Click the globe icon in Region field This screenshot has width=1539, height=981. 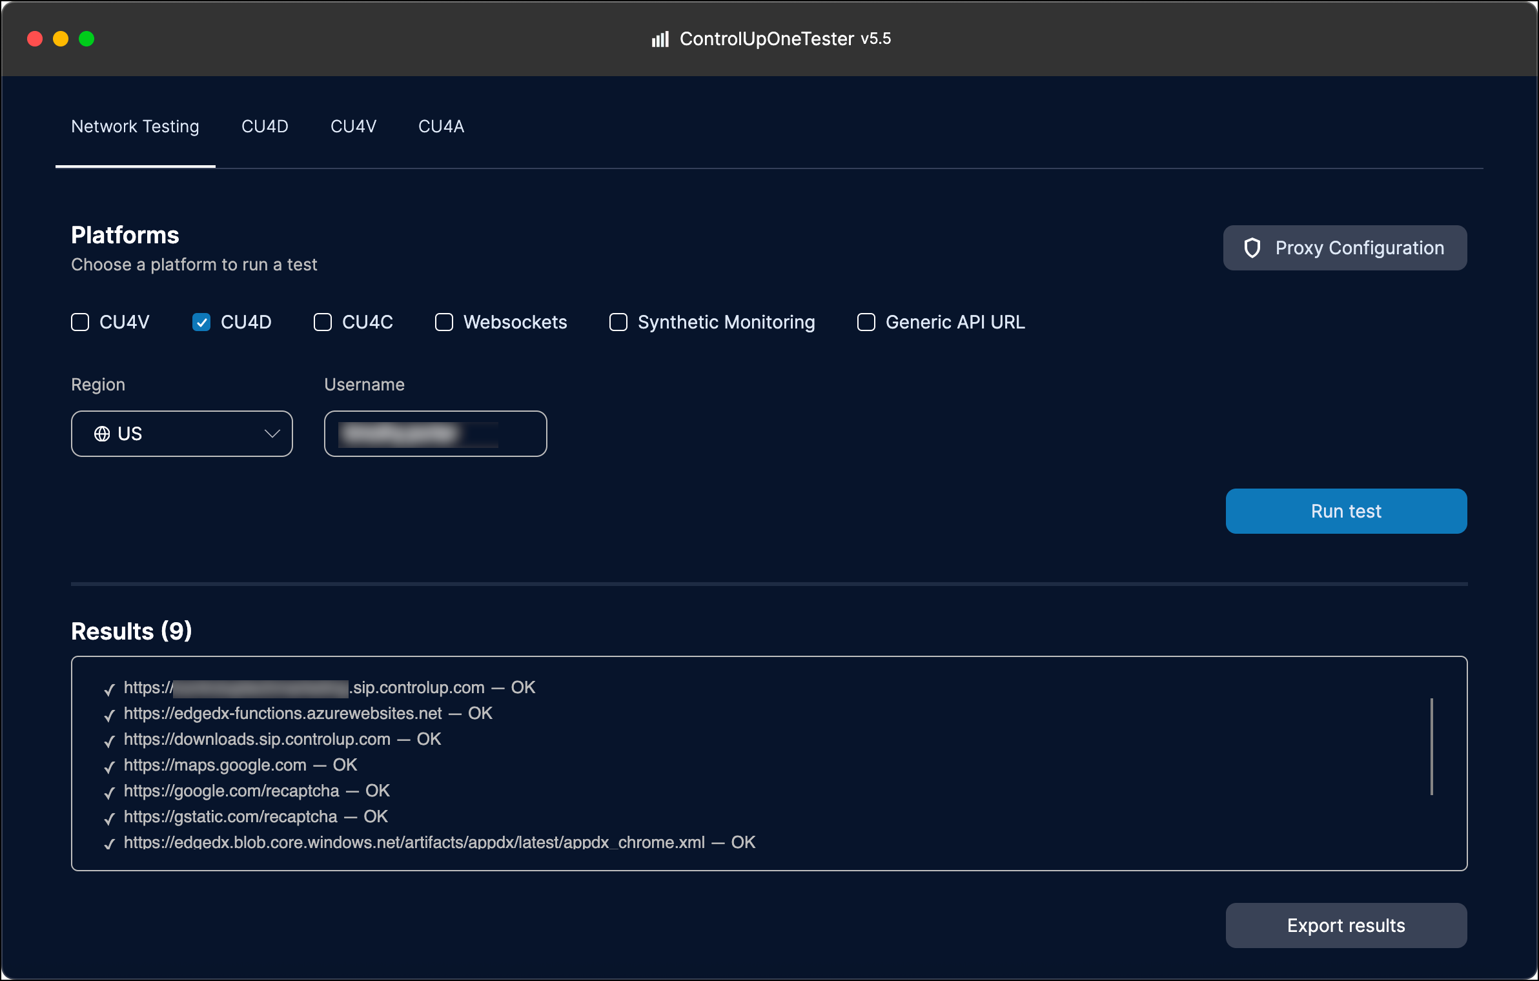tap(102, 434)
